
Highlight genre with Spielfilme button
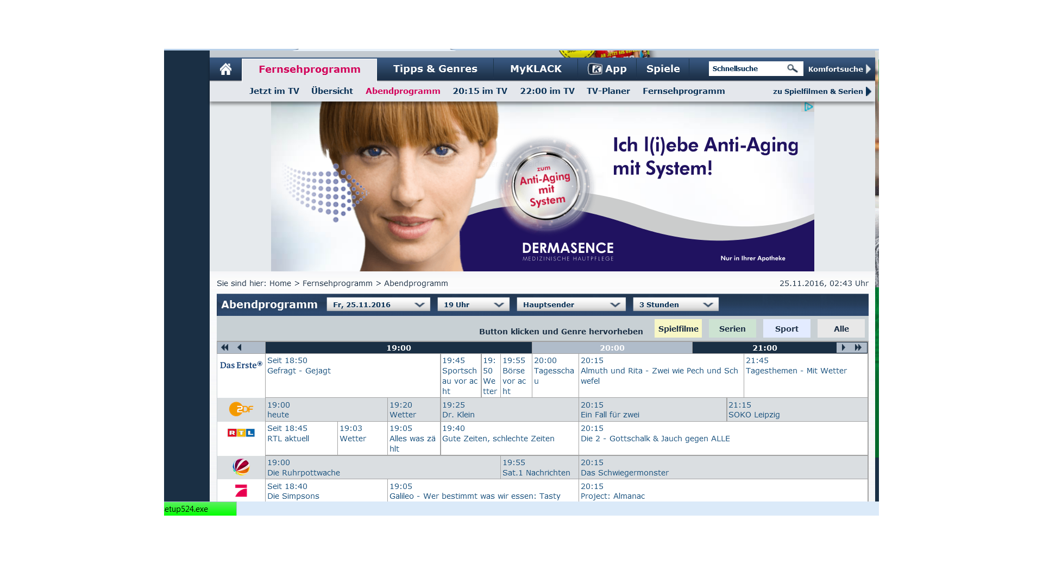pyautogui.click(x=678, y=329)
